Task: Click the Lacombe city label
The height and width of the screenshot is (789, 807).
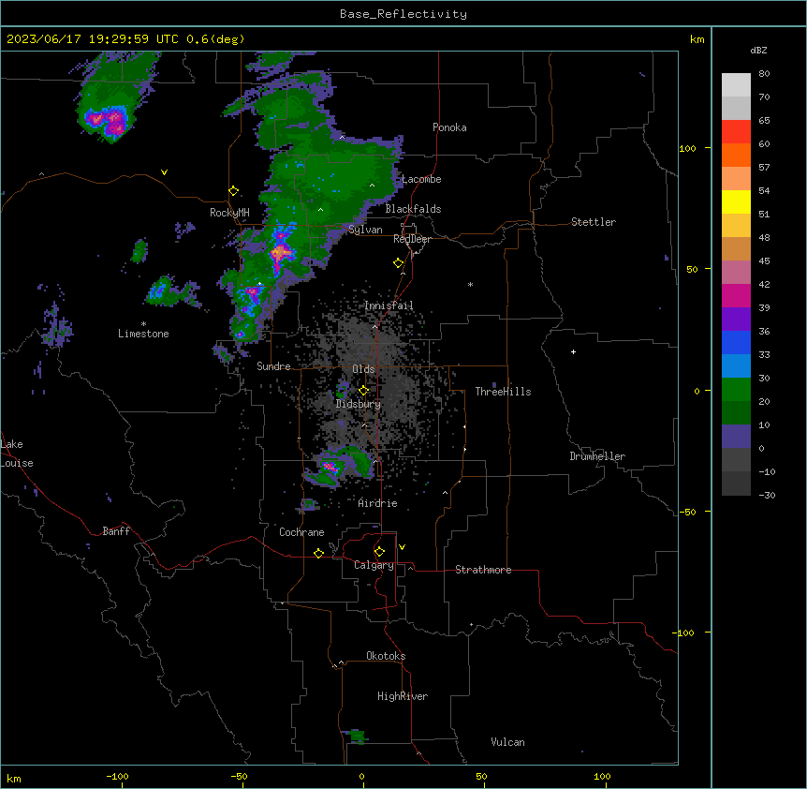Action: coord(421,179)
